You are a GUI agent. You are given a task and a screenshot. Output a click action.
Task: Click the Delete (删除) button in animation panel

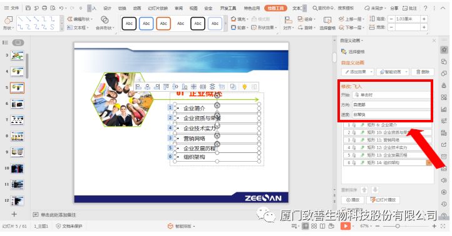[x=423, y=72]
